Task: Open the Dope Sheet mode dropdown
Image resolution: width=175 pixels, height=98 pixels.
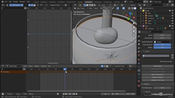Action: pyautogui.click(x=14, y=66)
